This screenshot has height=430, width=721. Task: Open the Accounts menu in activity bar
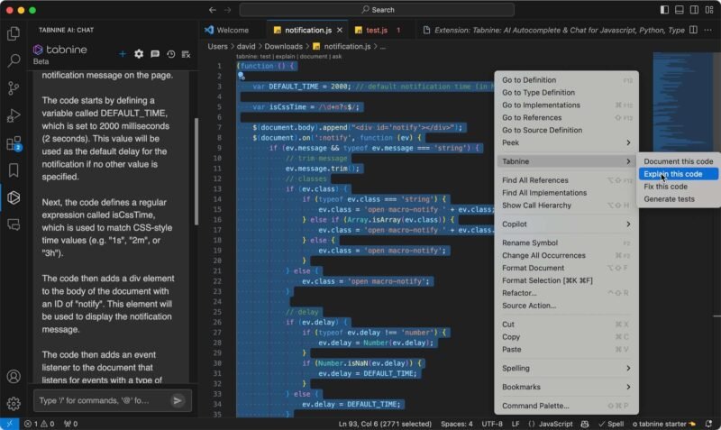point(14,377)
